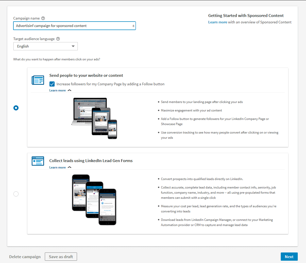Image resolution: width=306 pixels, height=263 pixels.
Task: Click inside the Campaign name field
Action: (x=74, y=26)
